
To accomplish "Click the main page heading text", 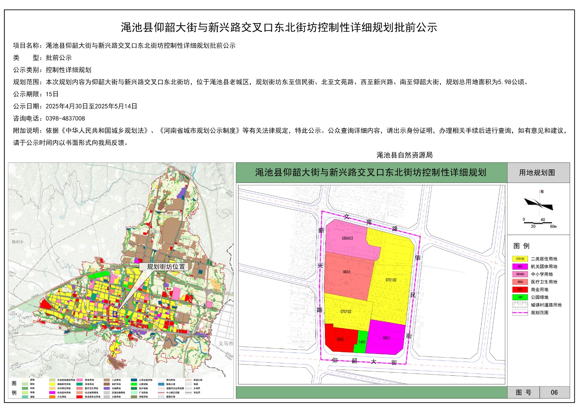I will 279,28.
